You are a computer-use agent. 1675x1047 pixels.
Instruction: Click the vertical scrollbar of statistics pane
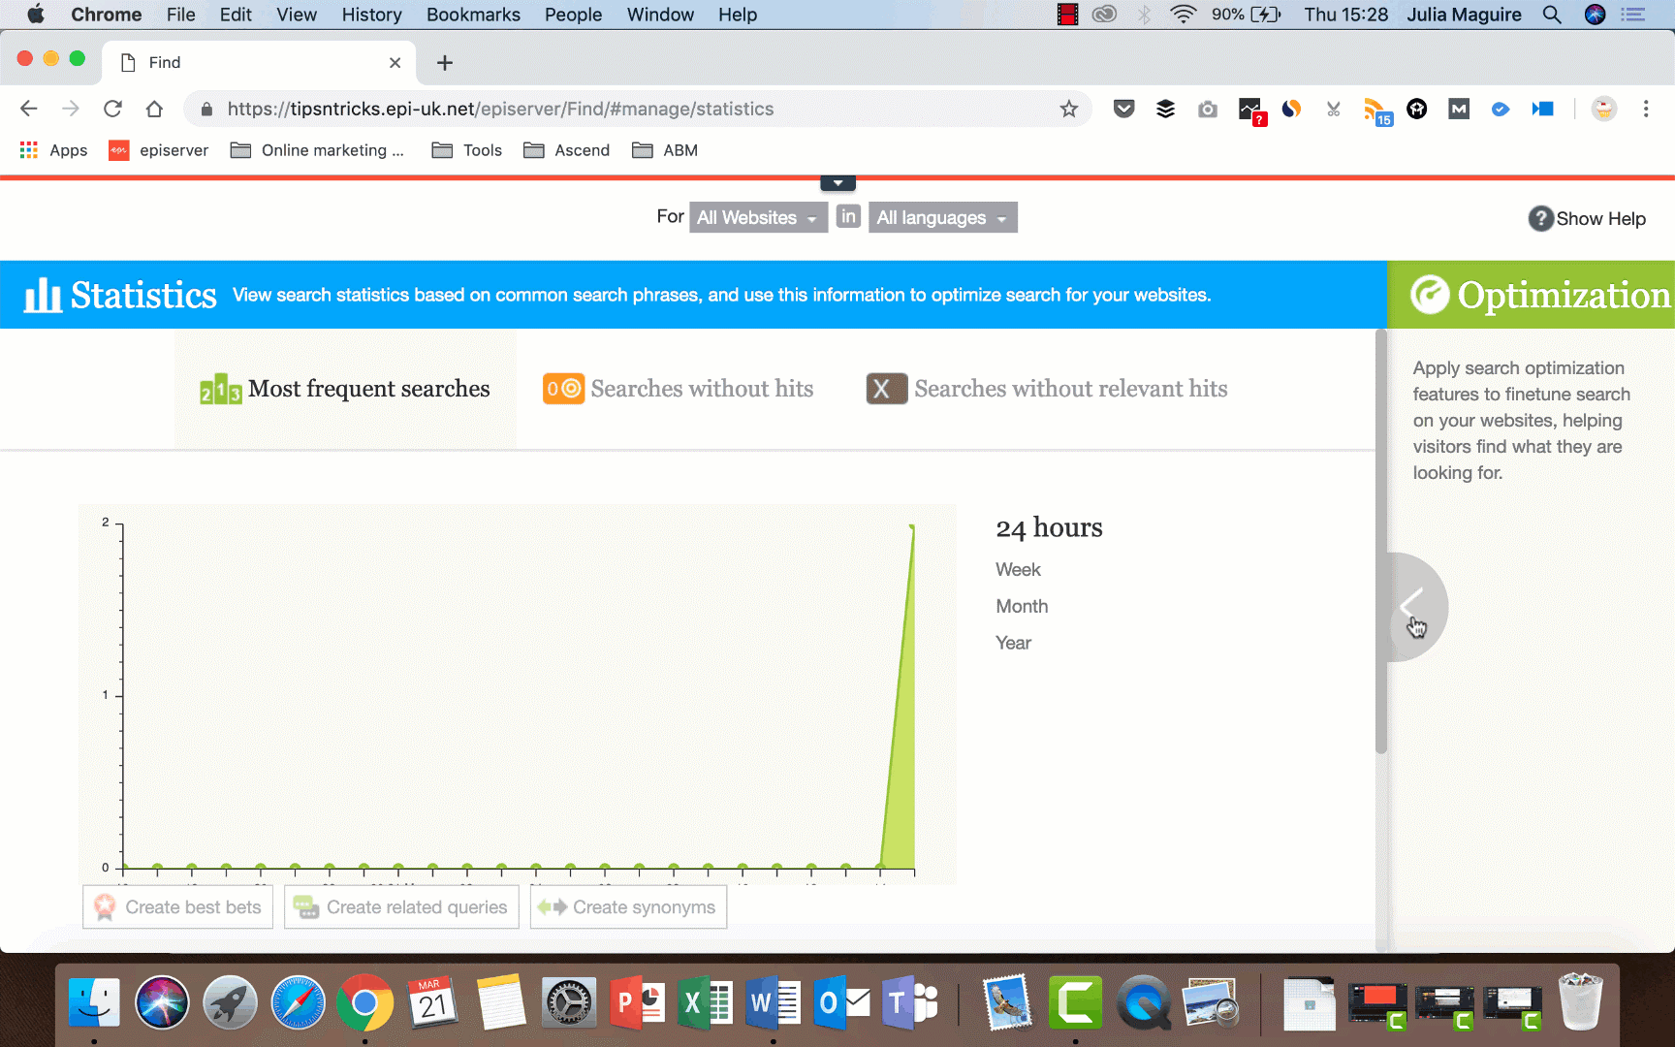[1381, 543]
